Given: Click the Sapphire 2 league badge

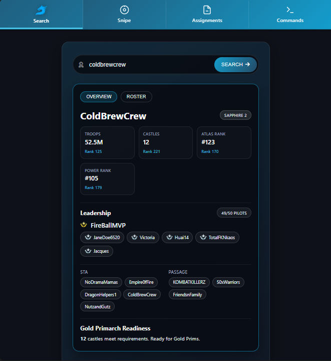Looking at the screenshot, I should (x=235, y=115).
